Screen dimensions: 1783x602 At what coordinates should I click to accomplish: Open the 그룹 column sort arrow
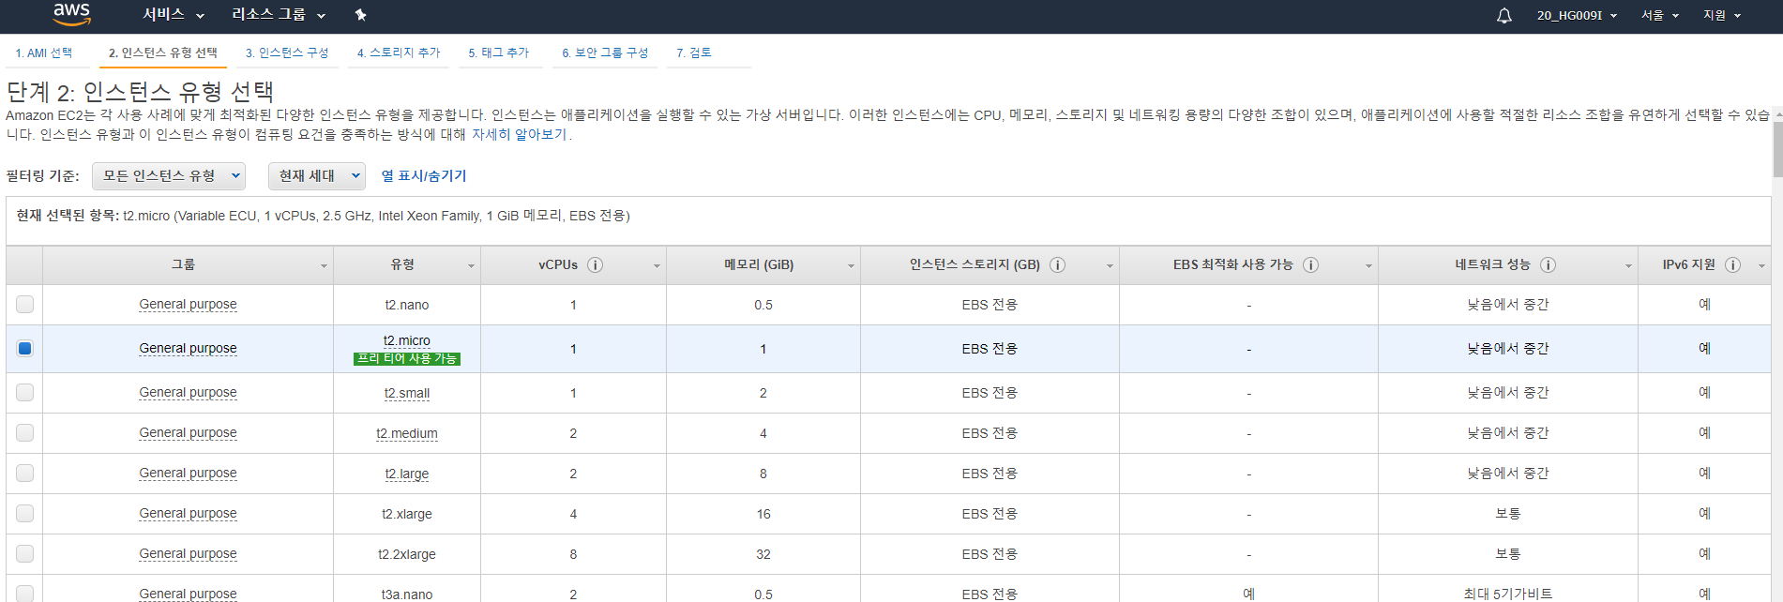point(324,266)
